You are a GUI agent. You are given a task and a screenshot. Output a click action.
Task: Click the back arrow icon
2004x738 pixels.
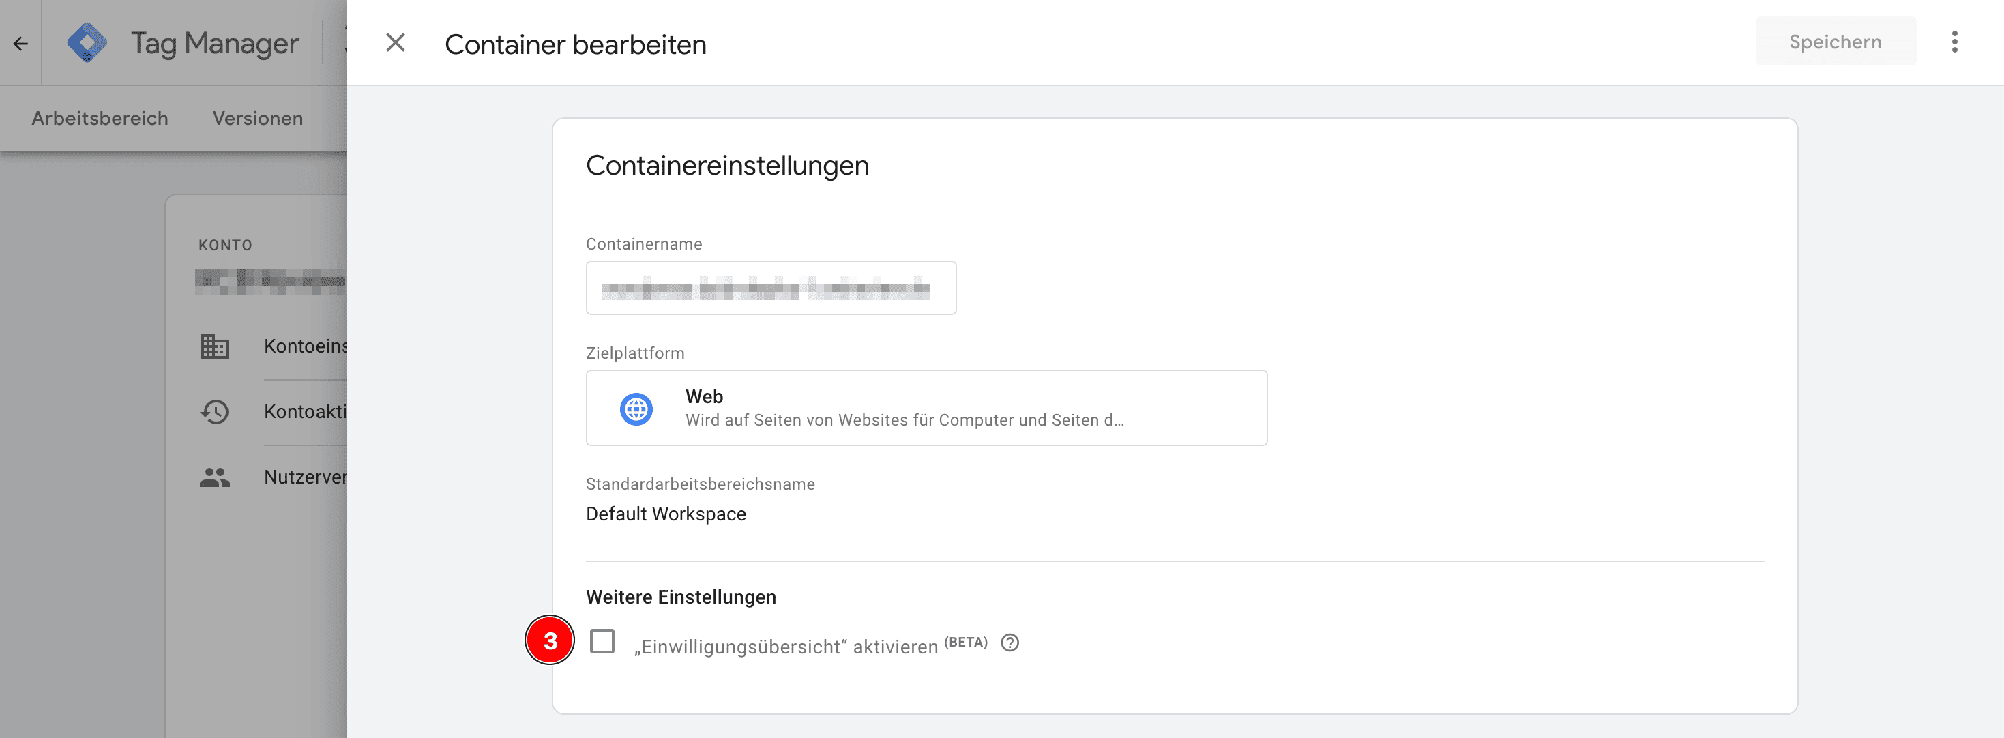[21, 44]
